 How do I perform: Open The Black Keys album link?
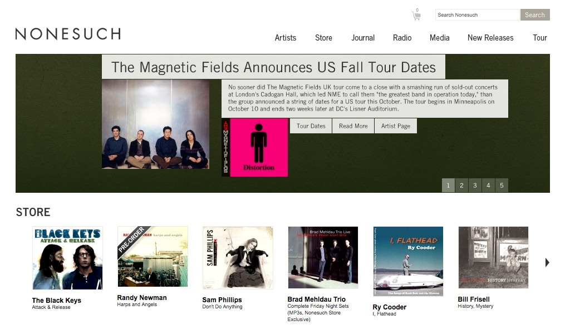coord(67,257)
